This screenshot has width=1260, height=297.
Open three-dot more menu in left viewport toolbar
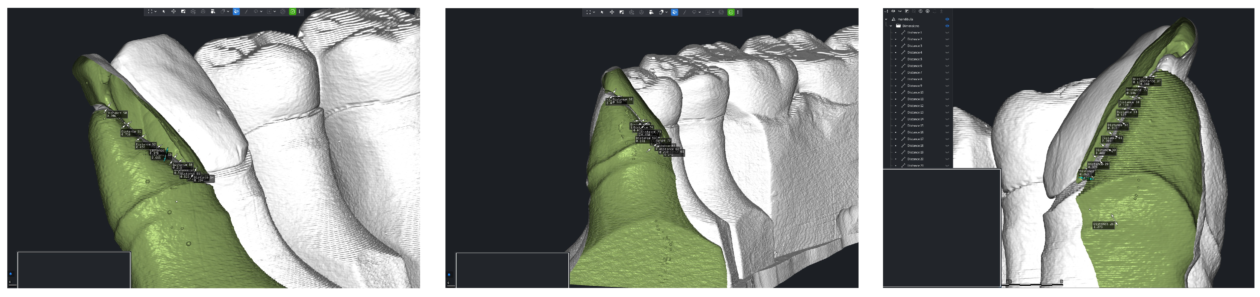coord(299,12)
